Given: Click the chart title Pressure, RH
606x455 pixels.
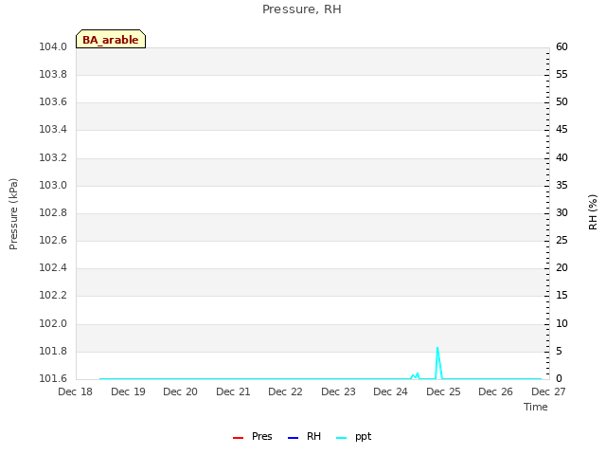Looking at the screenshot, I should [302, 9].
